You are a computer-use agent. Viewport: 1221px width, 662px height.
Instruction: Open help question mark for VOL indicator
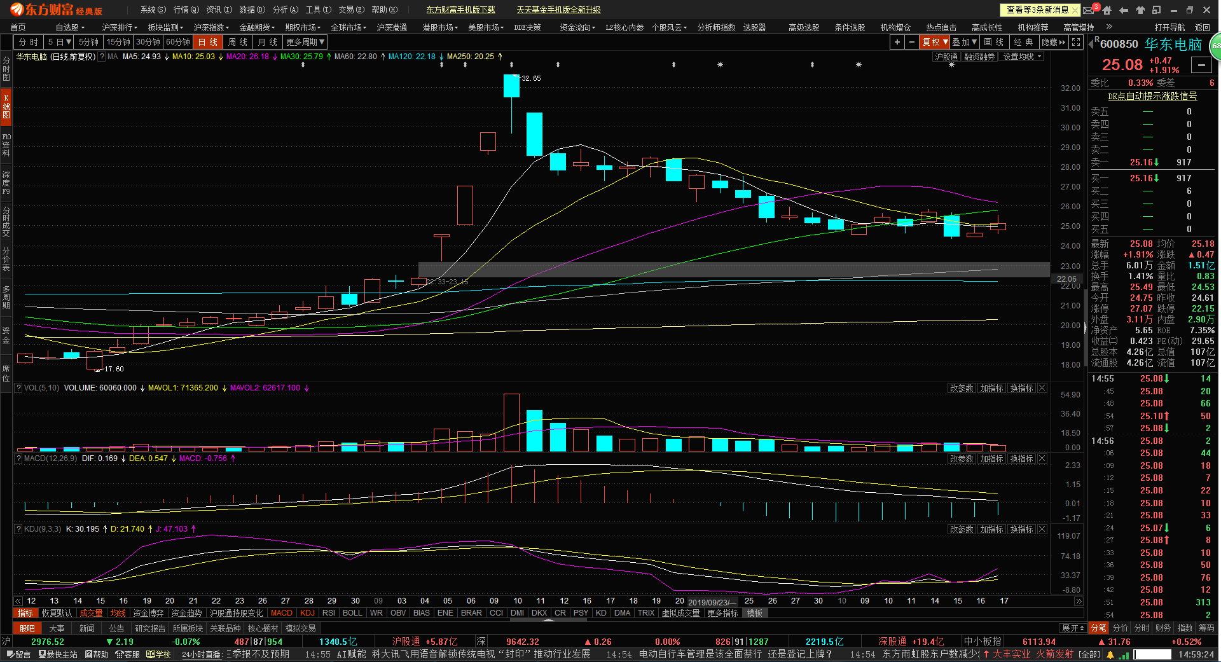tap(18, 388)
